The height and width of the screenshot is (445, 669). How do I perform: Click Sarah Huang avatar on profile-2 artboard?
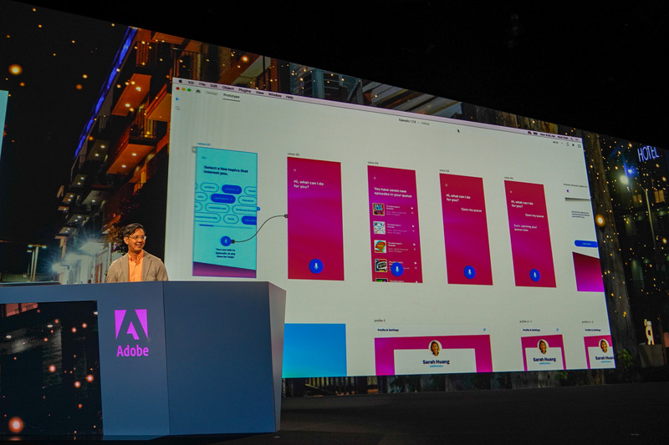point(435,348)
